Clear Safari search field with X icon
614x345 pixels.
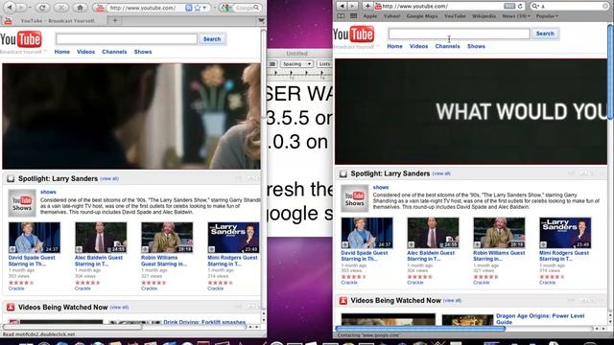click(605, 6)
